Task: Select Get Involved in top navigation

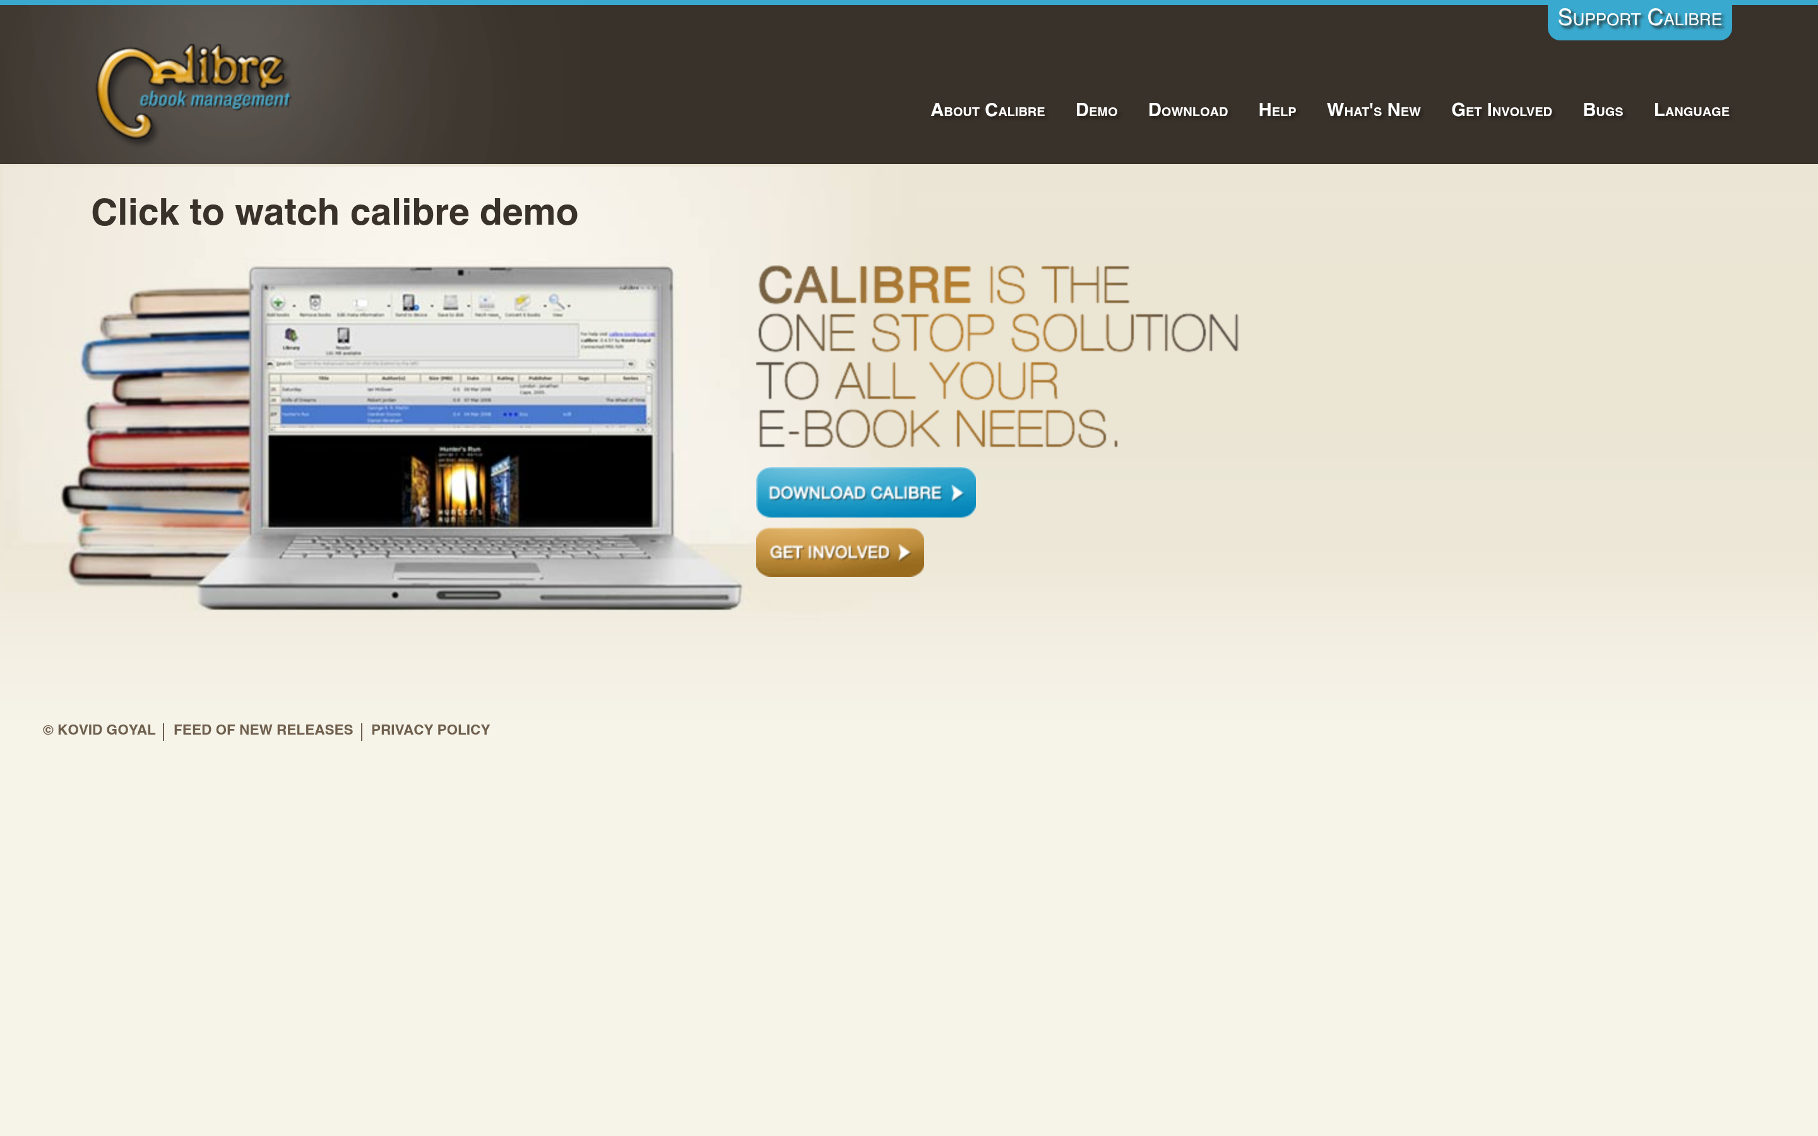Action: tap(1501, 110)
